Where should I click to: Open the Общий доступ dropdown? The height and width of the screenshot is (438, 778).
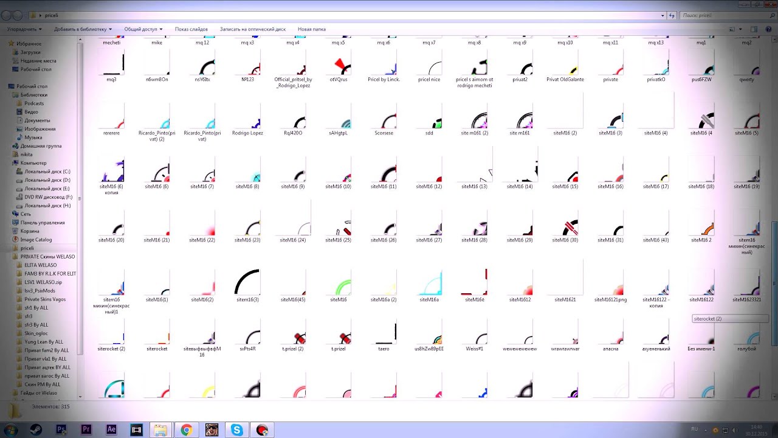pos(143,29)
